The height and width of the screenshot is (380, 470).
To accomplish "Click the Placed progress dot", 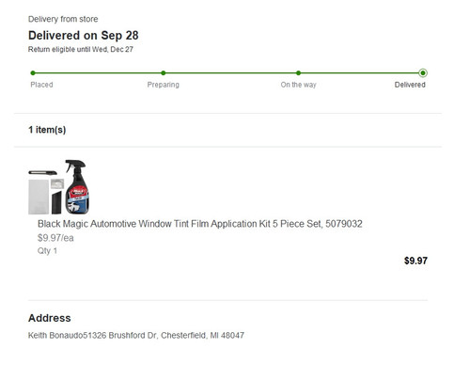I will [x=33, y=73].
